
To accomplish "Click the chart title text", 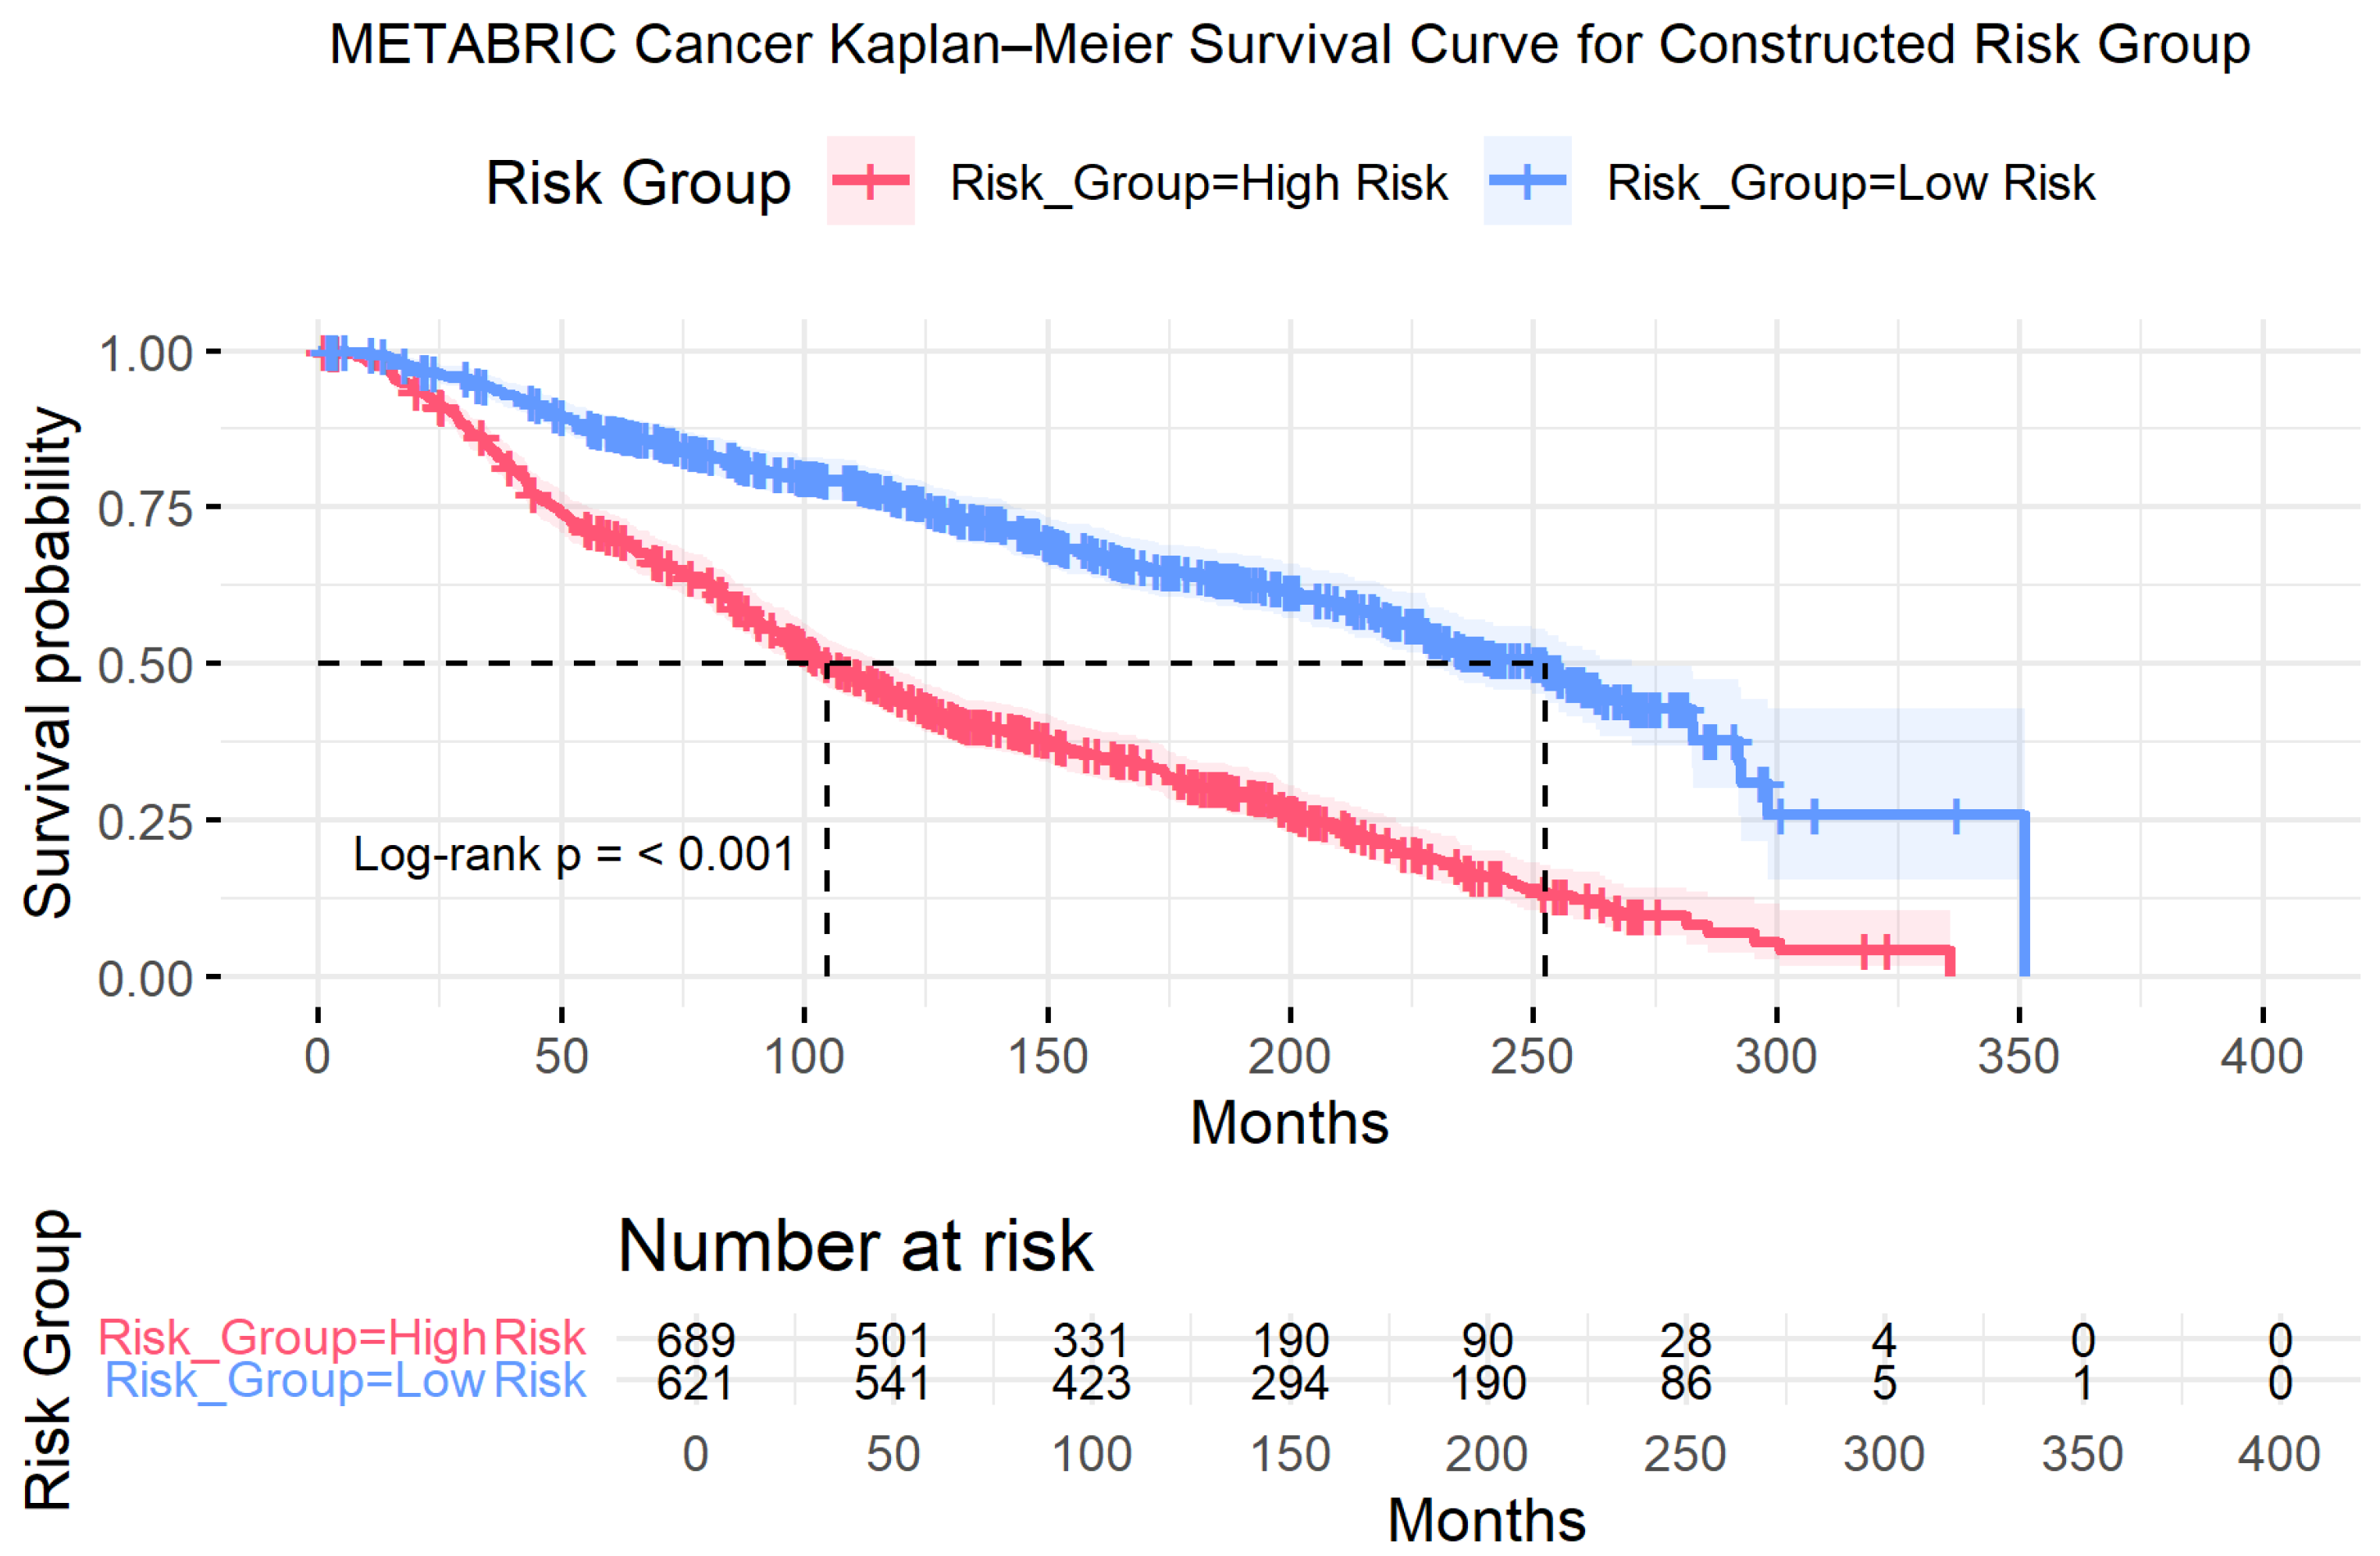I will 1290,44.
